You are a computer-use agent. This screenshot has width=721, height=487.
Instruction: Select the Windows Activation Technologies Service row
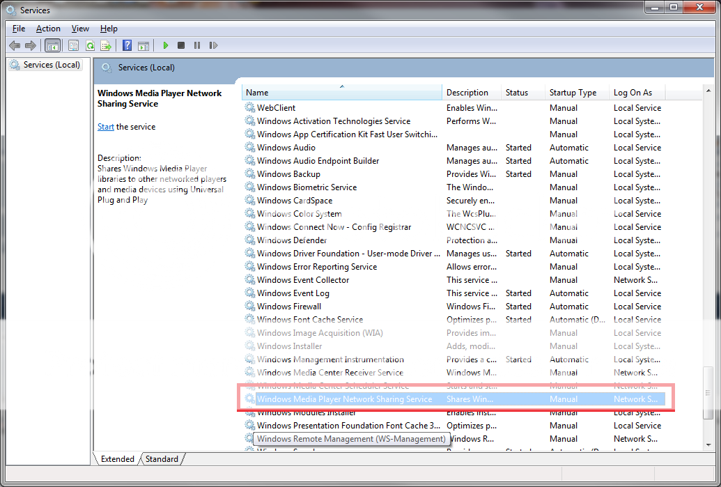pyautogui.click(x=453, y=121)
